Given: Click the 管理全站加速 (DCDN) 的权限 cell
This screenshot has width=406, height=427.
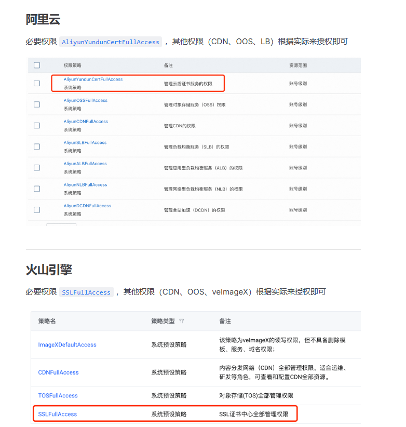Looking at the screenshot, I should [x=194, y=210].
